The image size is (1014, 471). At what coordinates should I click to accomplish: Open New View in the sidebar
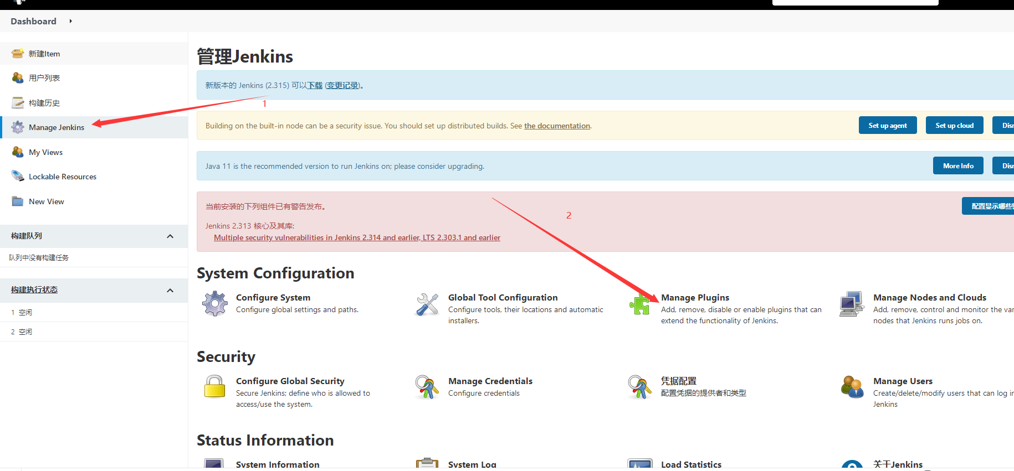pos(47,201)
